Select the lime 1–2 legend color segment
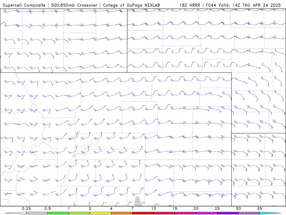This screenshot has width=286, height=215. [79, 213]
